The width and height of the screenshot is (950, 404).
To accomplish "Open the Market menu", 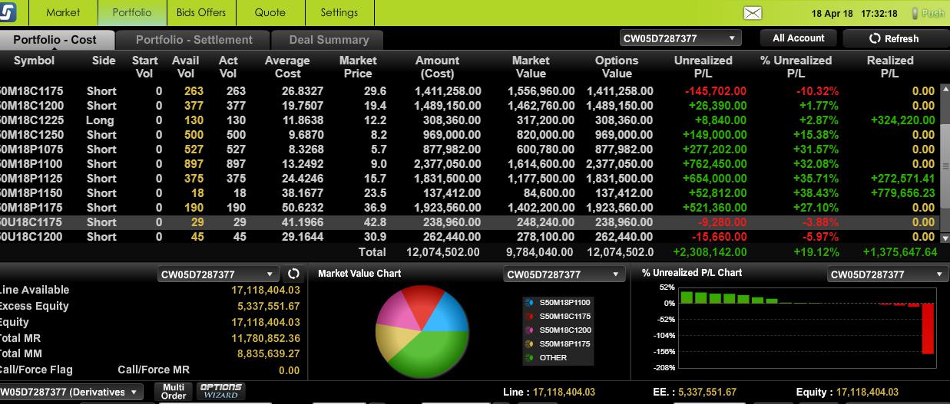I will (63, 12).
